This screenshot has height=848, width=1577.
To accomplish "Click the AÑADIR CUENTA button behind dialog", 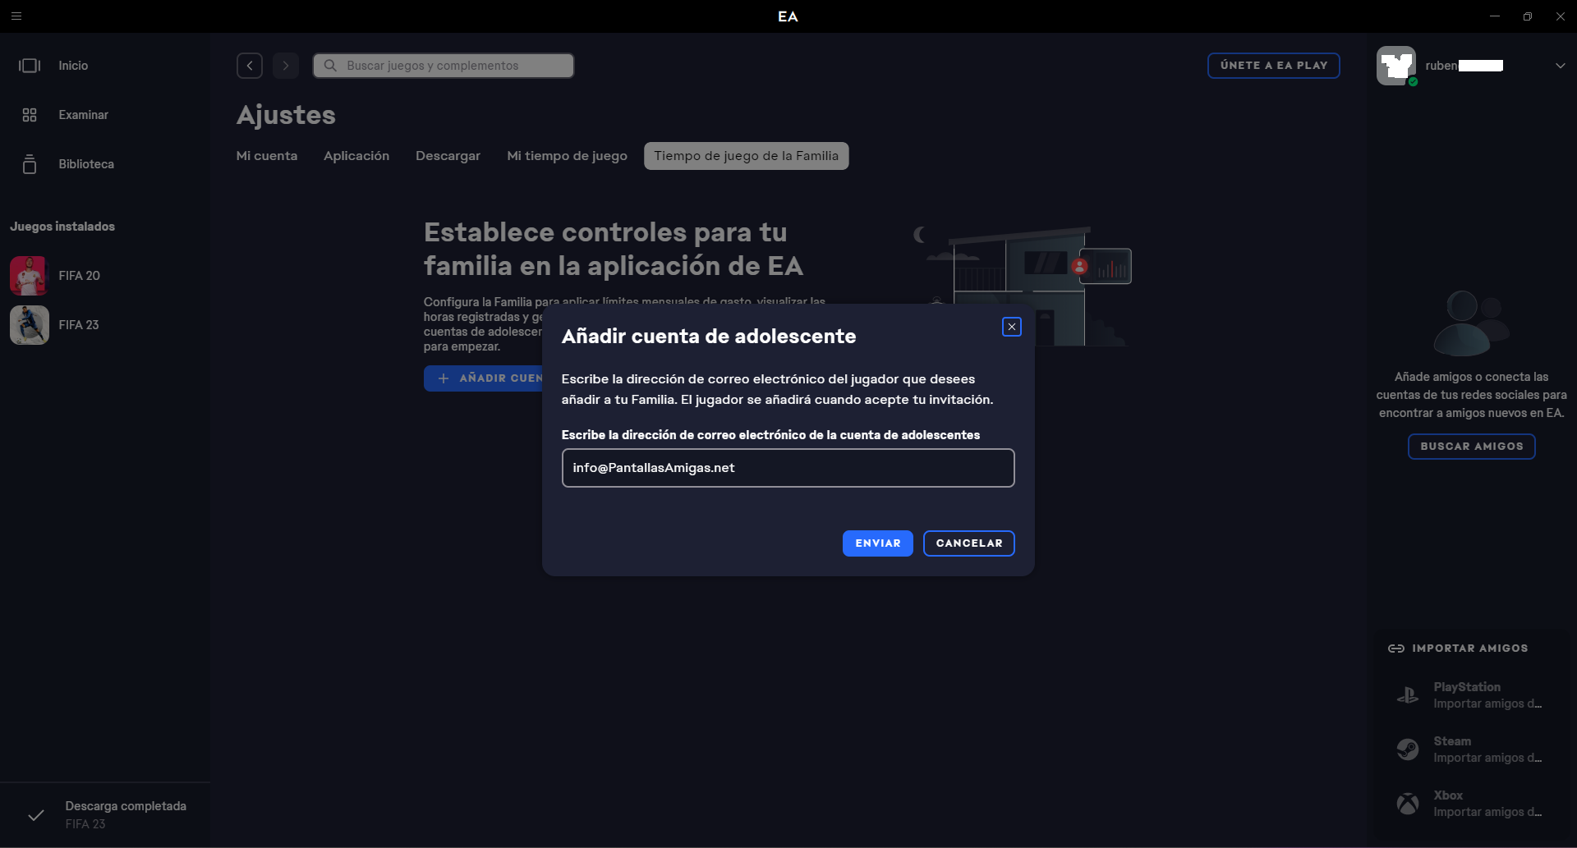I will (483, 378).
